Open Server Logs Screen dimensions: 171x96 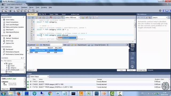(x=10, y=41)
